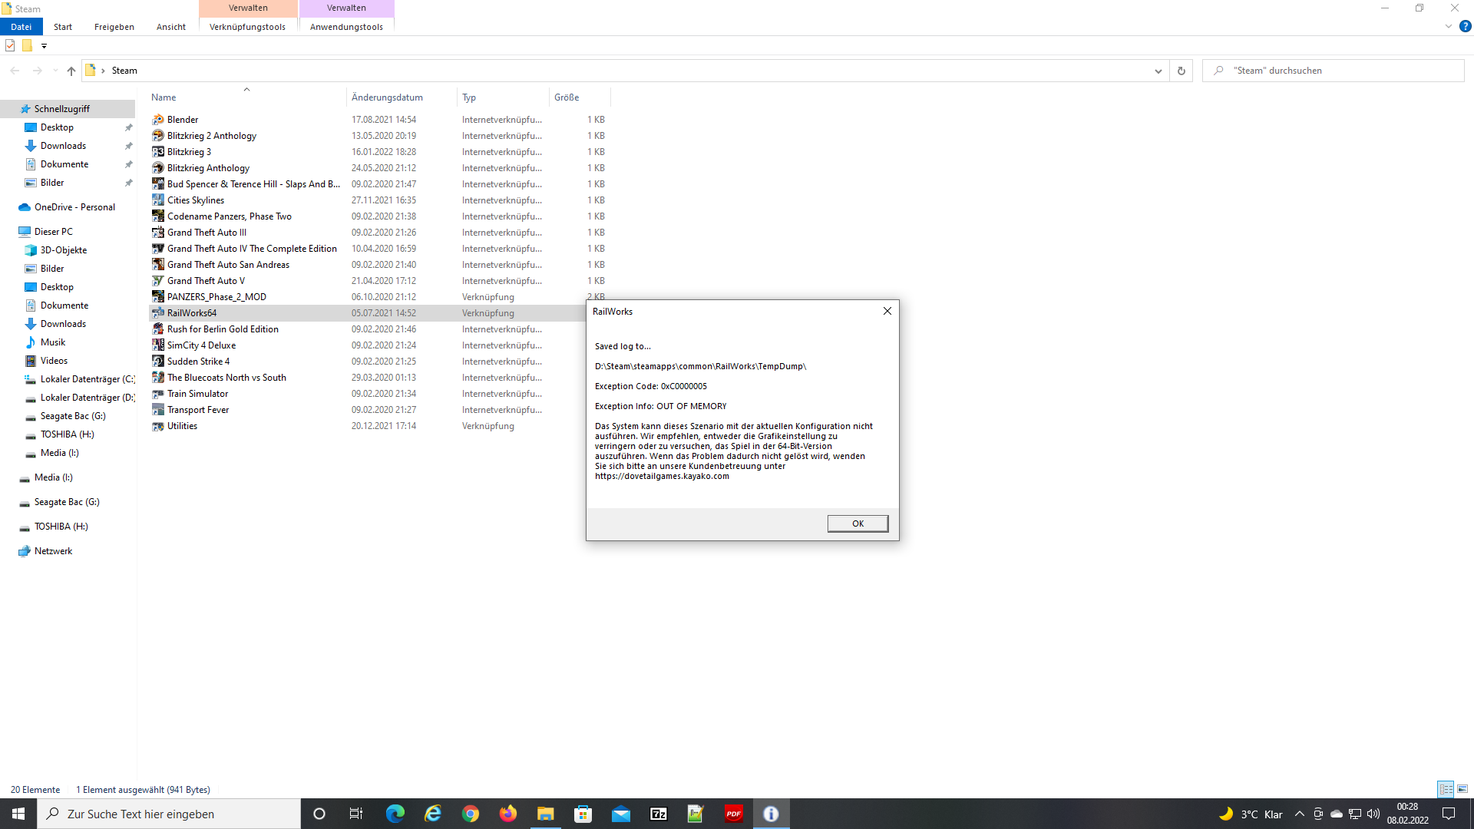1474x829 pixels.
Task: Select Rush for Berlin Gold Edition file
Action: pos(223,329)
